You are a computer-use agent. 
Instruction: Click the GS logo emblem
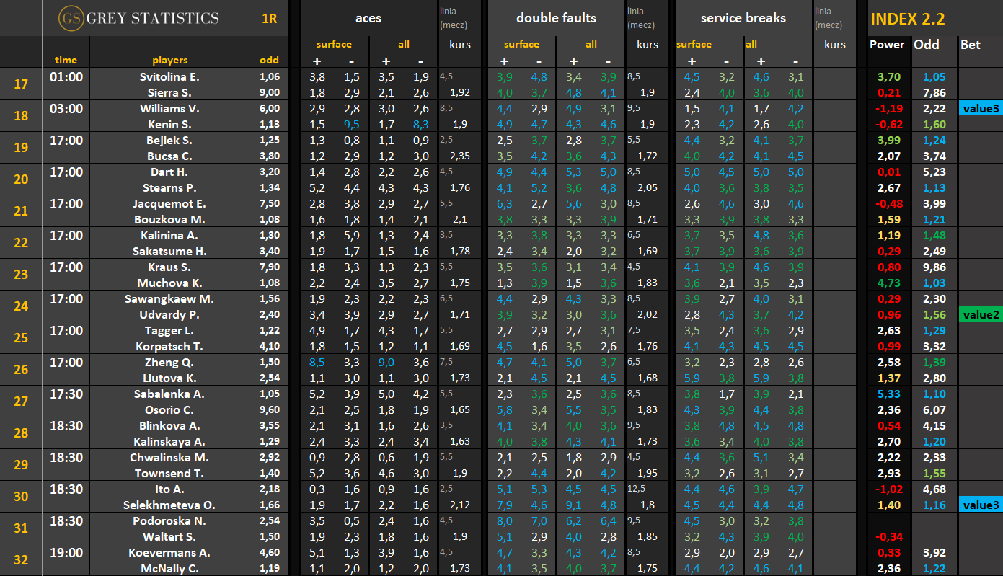(71, 18)
